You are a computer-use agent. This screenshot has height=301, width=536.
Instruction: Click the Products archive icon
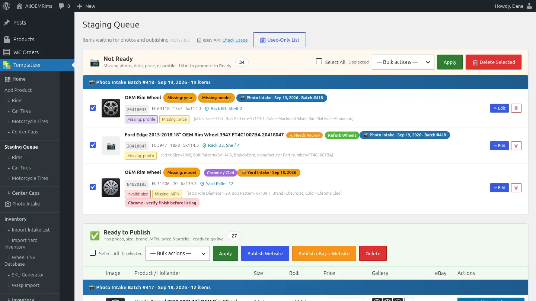7,39
